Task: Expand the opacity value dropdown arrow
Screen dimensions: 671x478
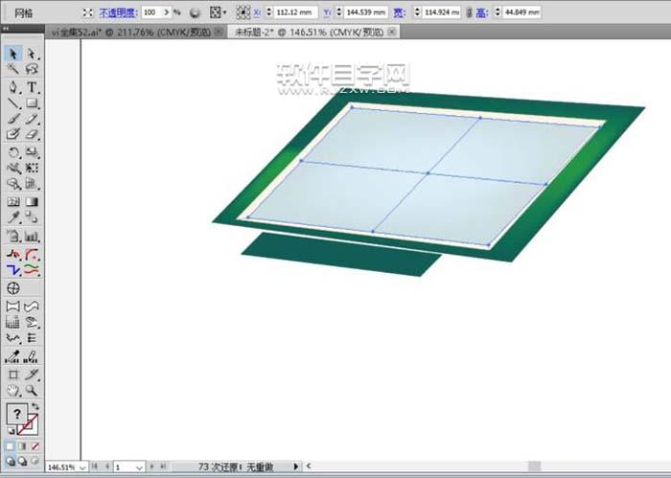Action: coord(166,13)
